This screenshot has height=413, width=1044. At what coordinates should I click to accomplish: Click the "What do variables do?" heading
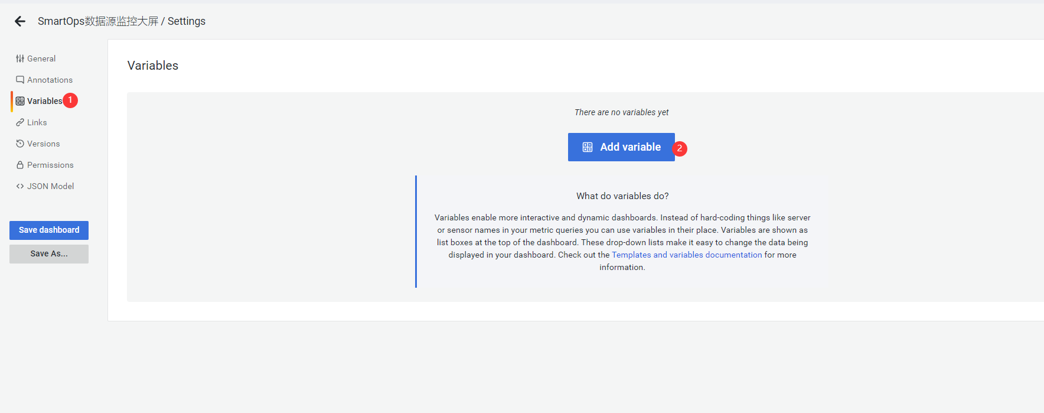(x=622, y=196)
